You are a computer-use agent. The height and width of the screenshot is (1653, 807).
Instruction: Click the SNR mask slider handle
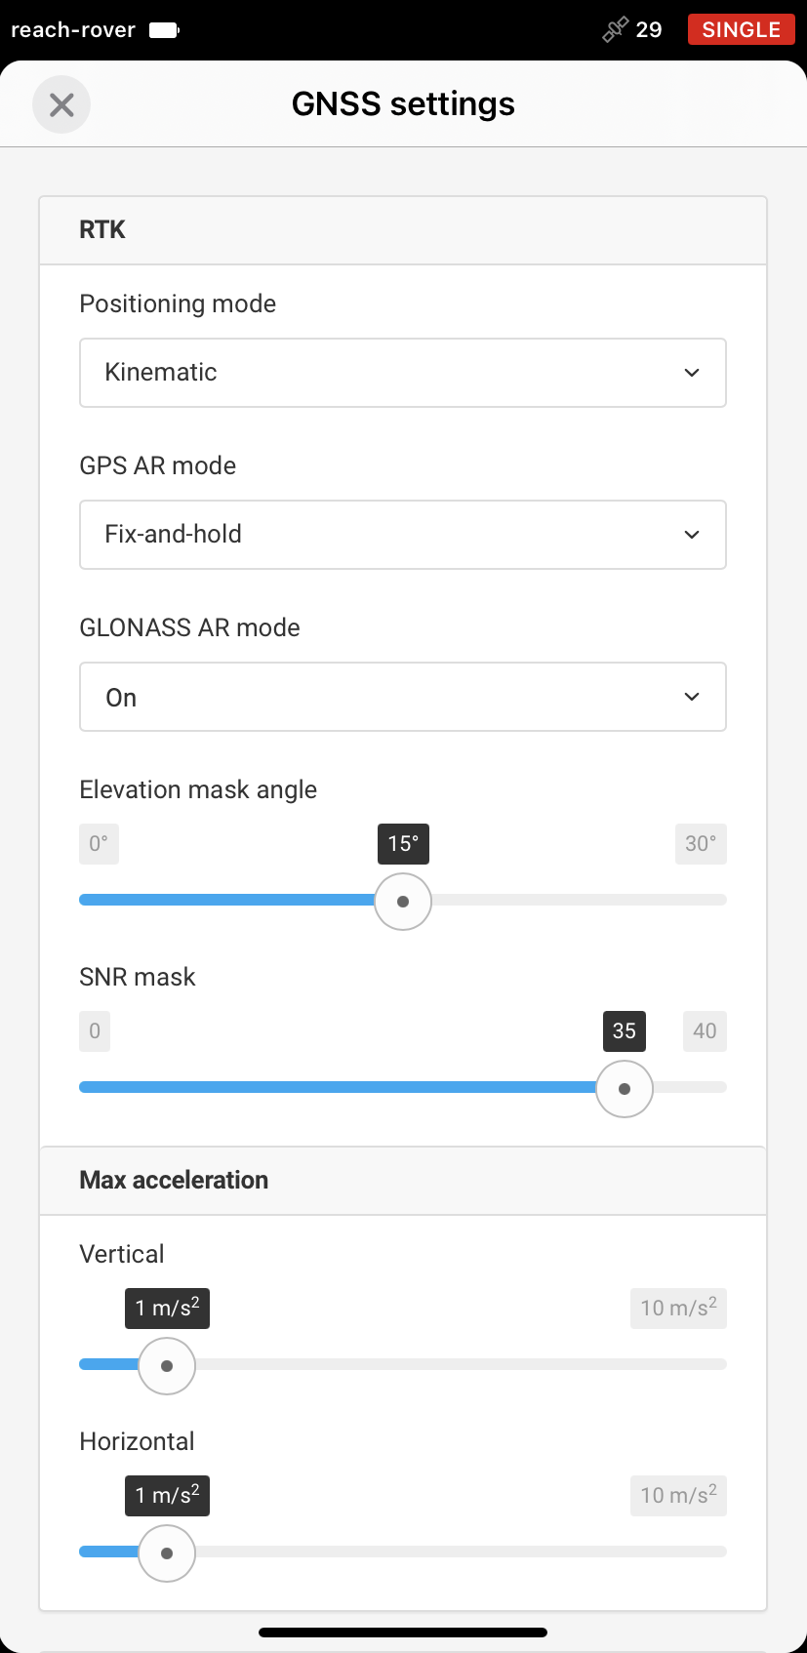pyautogui.click(x=625, y=1089)
